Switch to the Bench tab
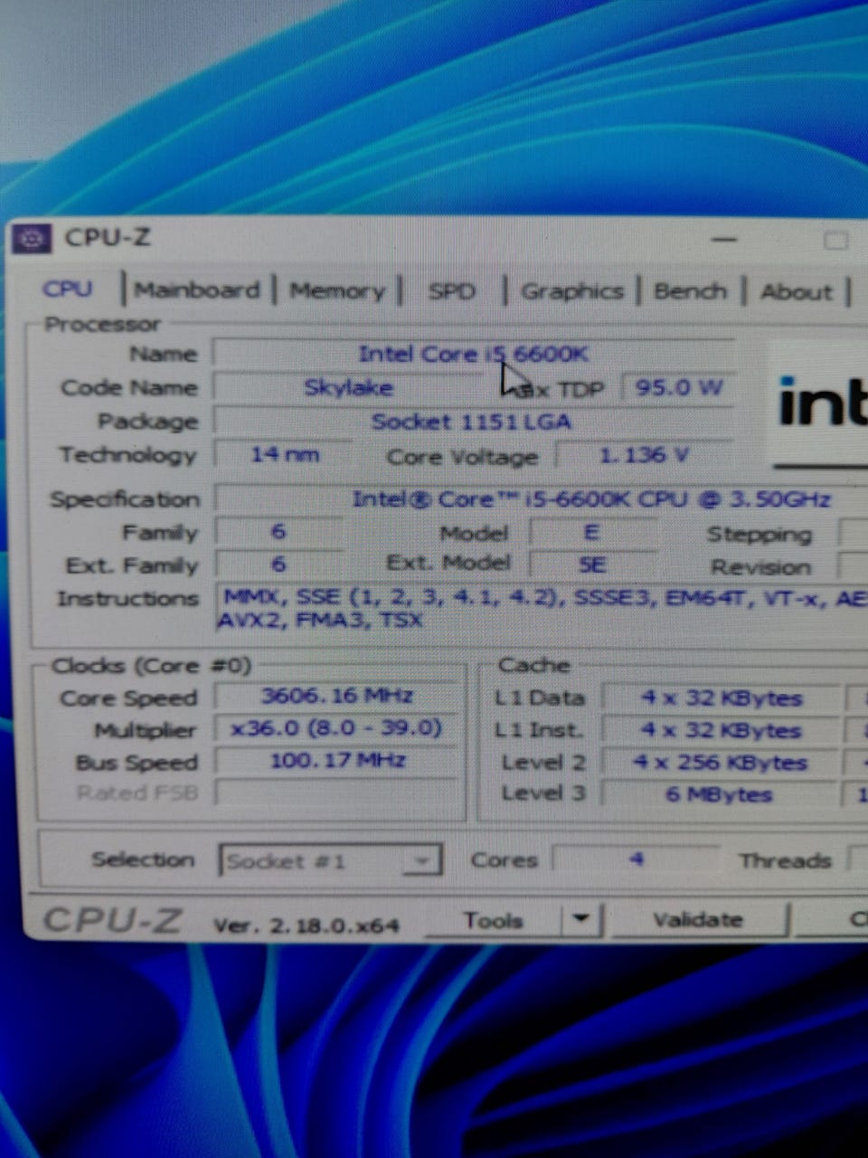The image size is (868, 1158). click(690, 291)
